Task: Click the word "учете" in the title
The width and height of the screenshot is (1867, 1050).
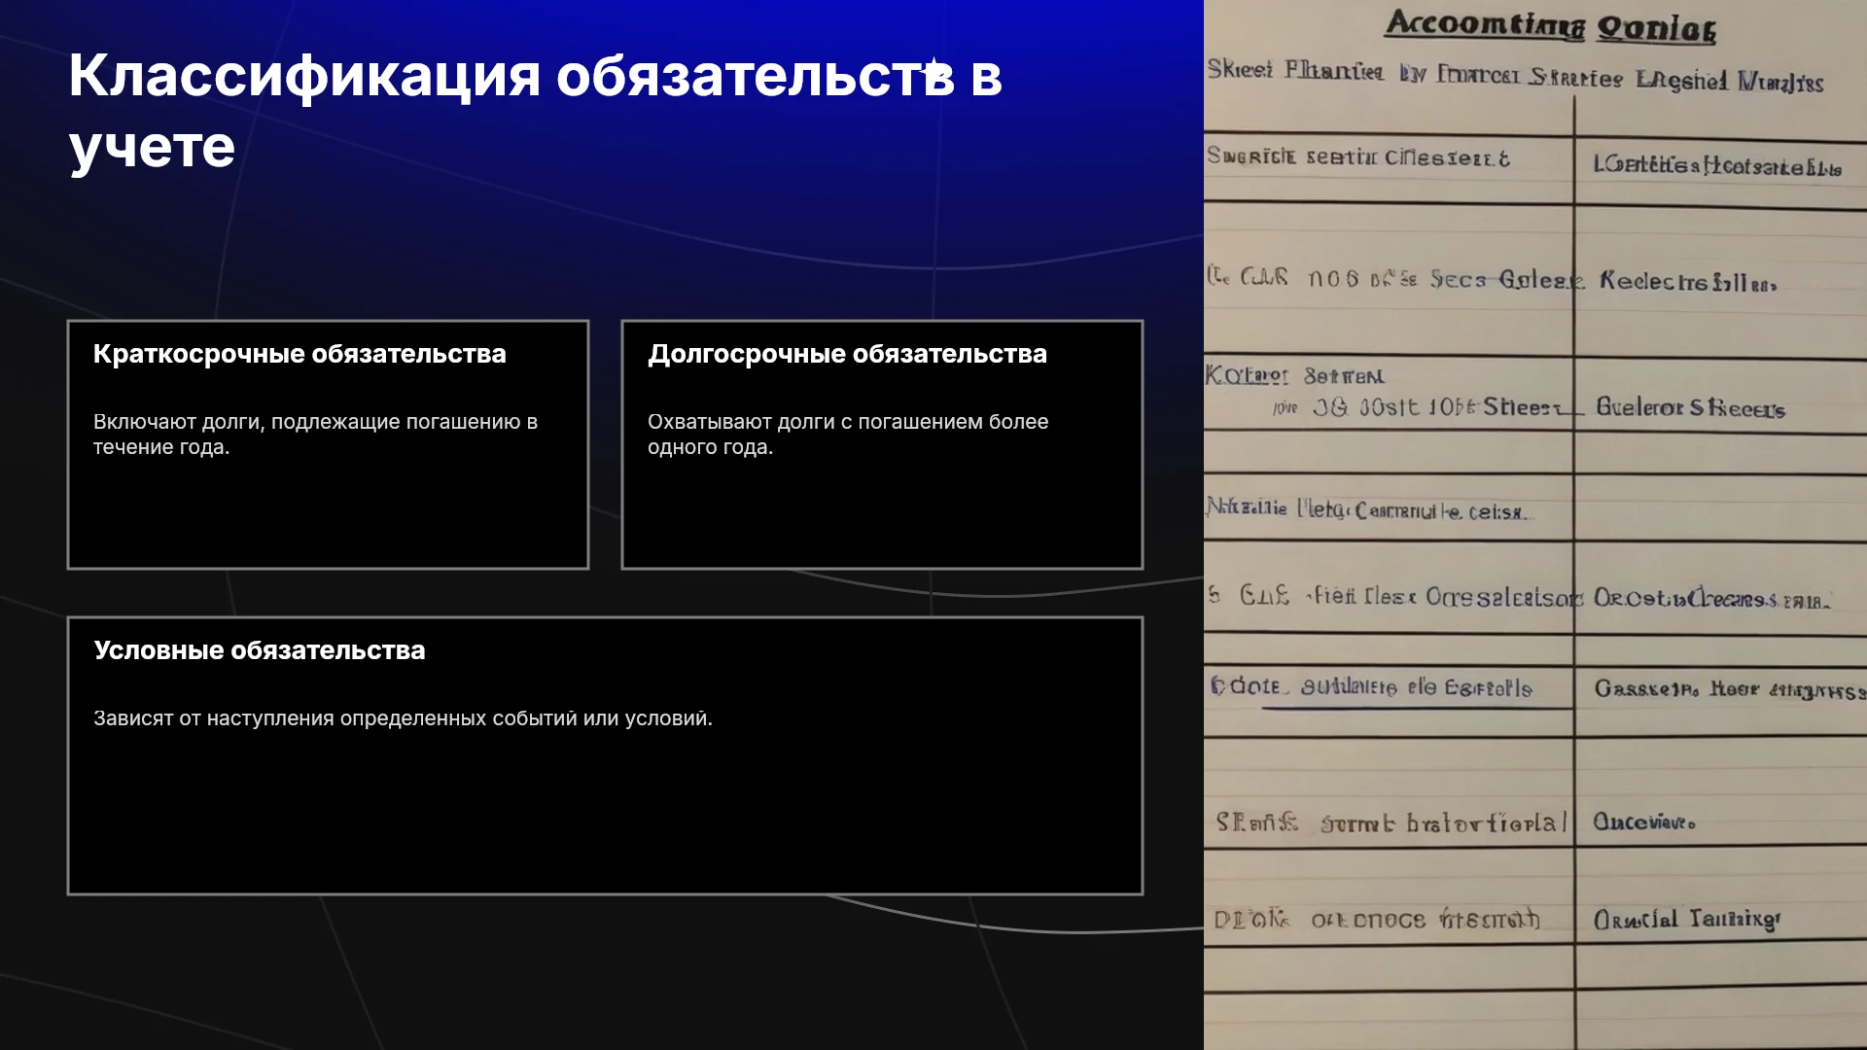Action: click(152, 148)
